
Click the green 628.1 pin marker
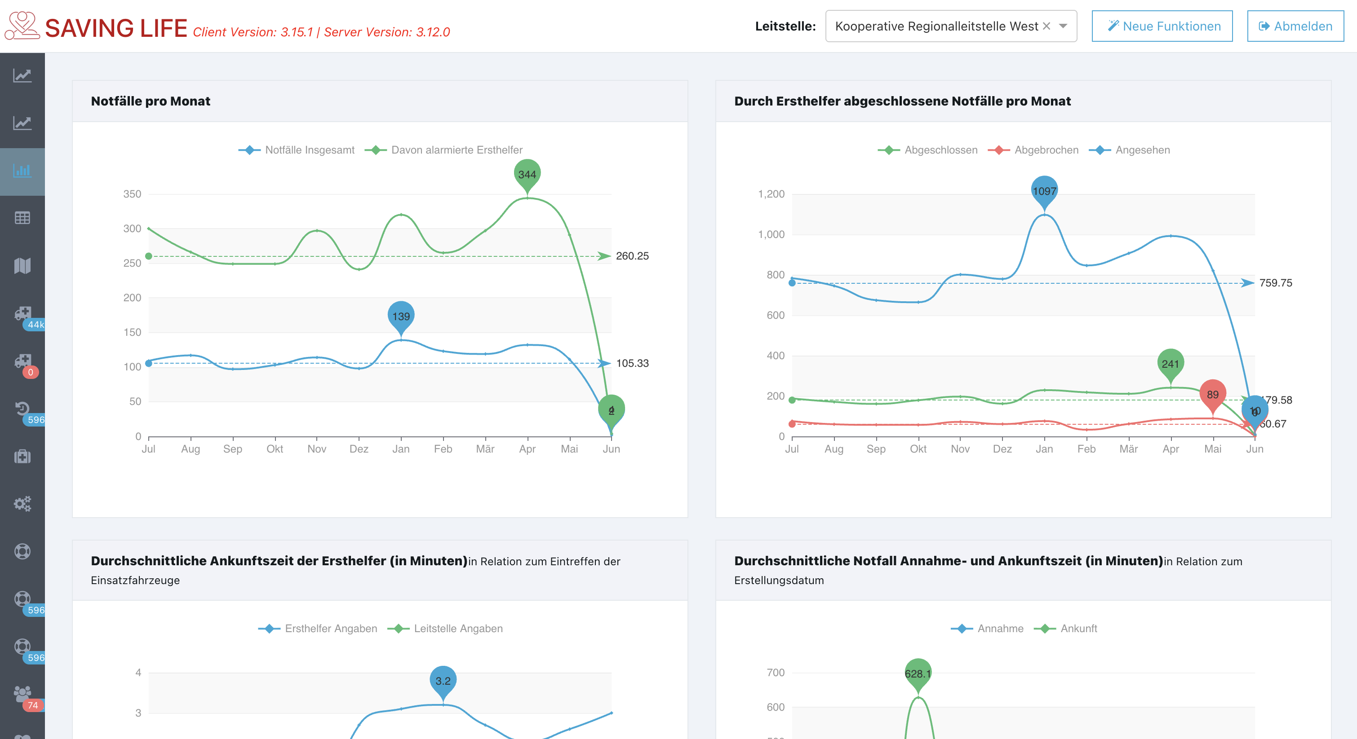point(918,674)
